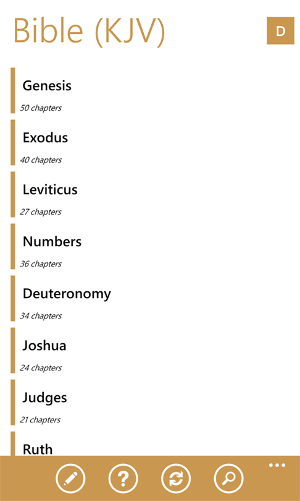Tap the 50 chapters label under Genesis
The width and height of the screenshot is (300, 501).
(41, 108)
